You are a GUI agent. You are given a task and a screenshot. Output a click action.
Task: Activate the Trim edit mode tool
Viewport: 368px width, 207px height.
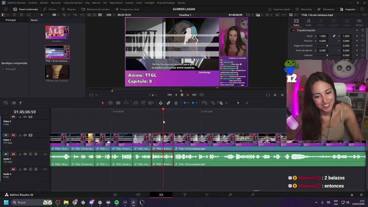coord(110,103)
